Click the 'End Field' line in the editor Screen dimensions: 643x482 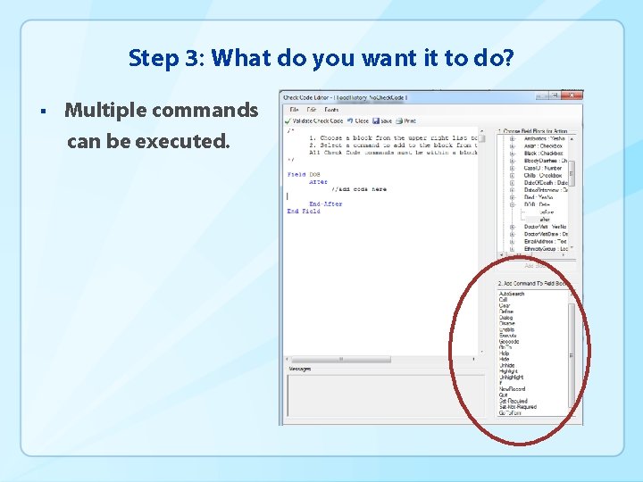(x=304, y=212)
